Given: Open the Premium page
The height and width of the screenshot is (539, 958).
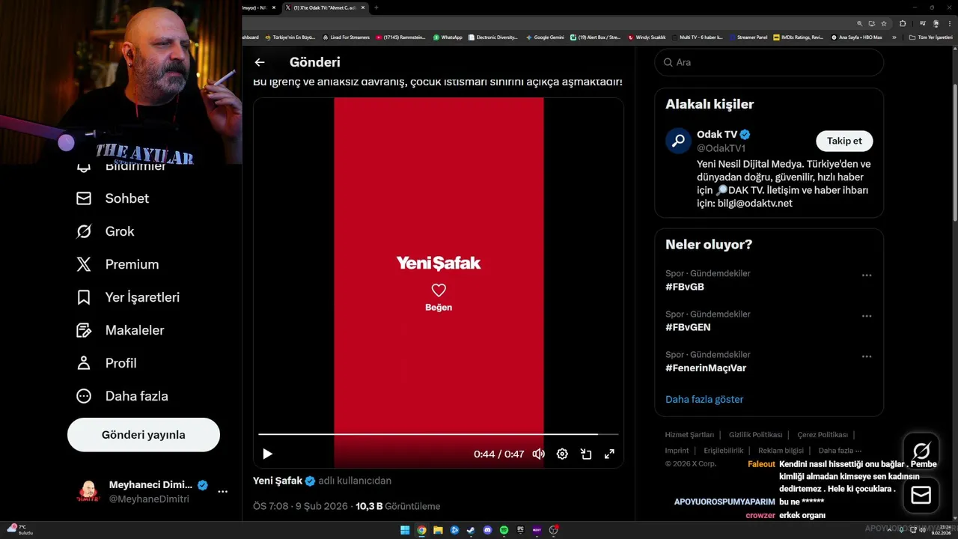Looking at the screenshot, I should point(118,264).
